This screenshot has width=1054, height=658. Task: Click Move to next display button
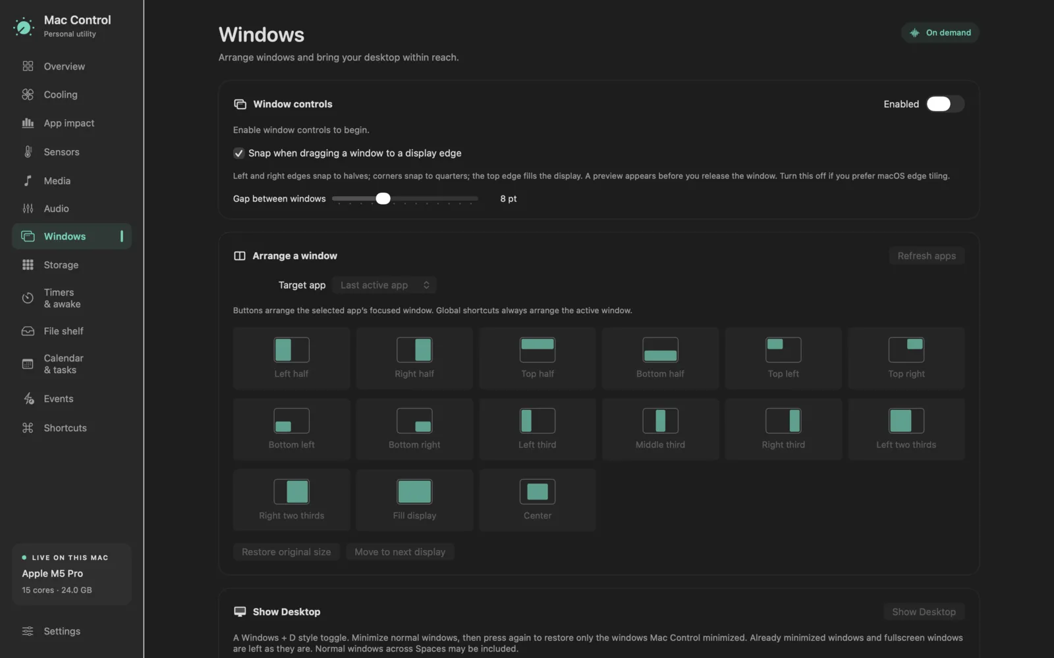click(400, 552)
